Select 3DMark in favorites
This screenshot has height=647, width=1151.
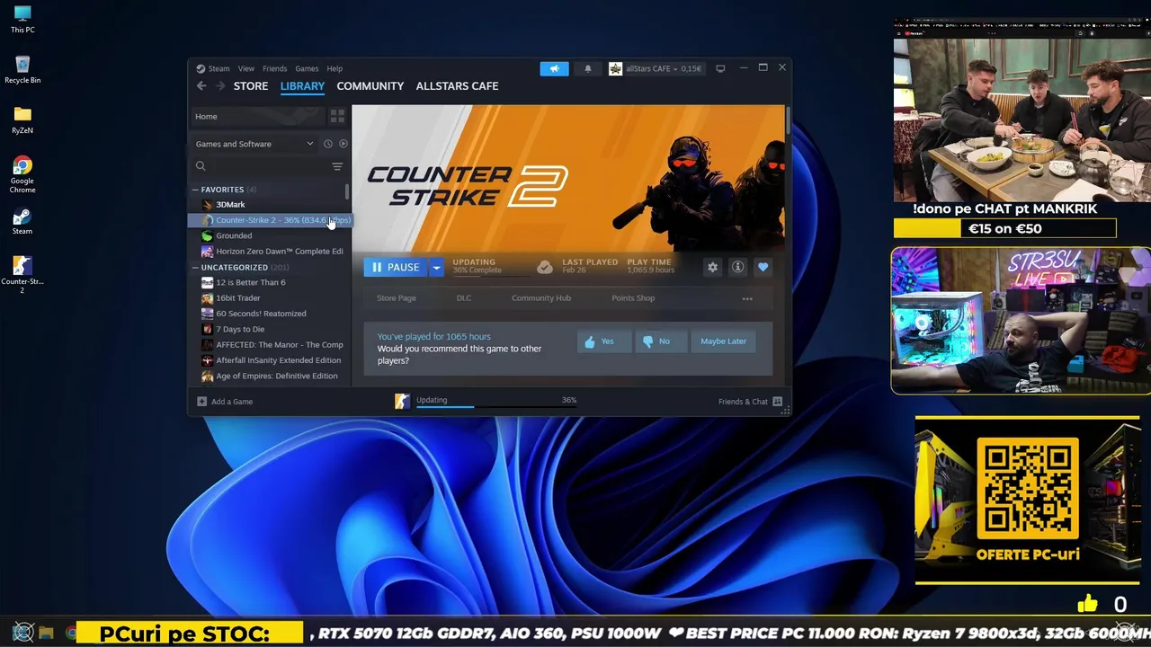coord(230,205)
